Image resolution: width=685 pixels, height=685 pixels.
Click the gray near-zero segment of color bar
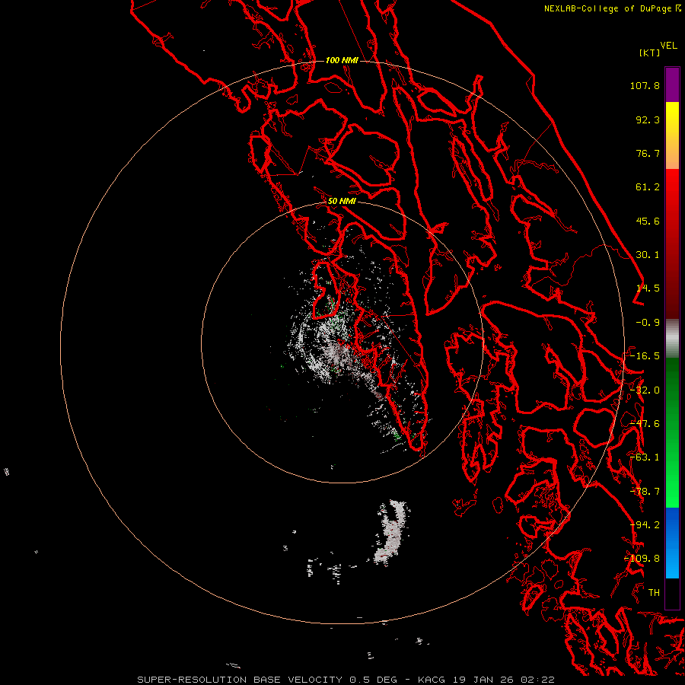pos(672,338)
